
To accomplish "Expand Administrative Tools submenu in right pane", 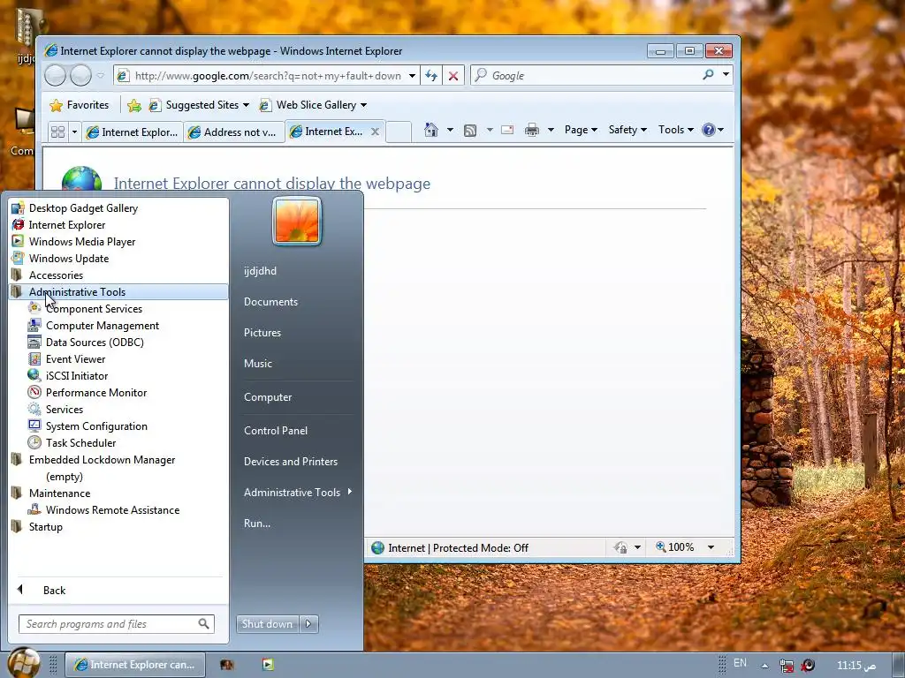I will click(x=297, y=493).
